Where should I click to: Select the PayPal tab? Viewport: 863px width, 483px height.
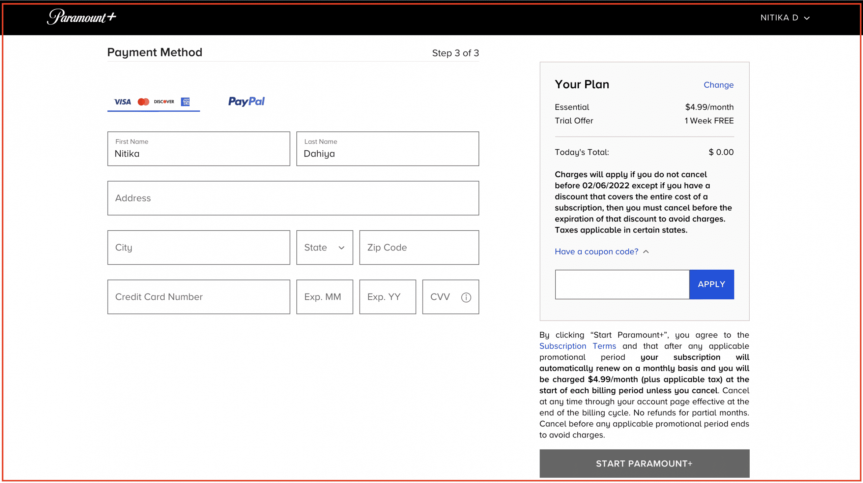click(x=246, y=102)
